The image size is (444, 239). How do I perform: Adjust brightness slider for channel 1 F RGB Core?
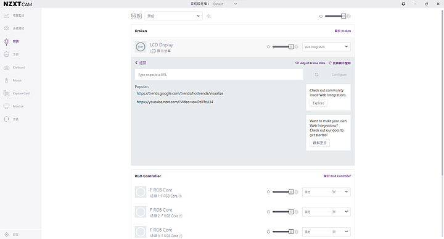(x=283, y=192)
